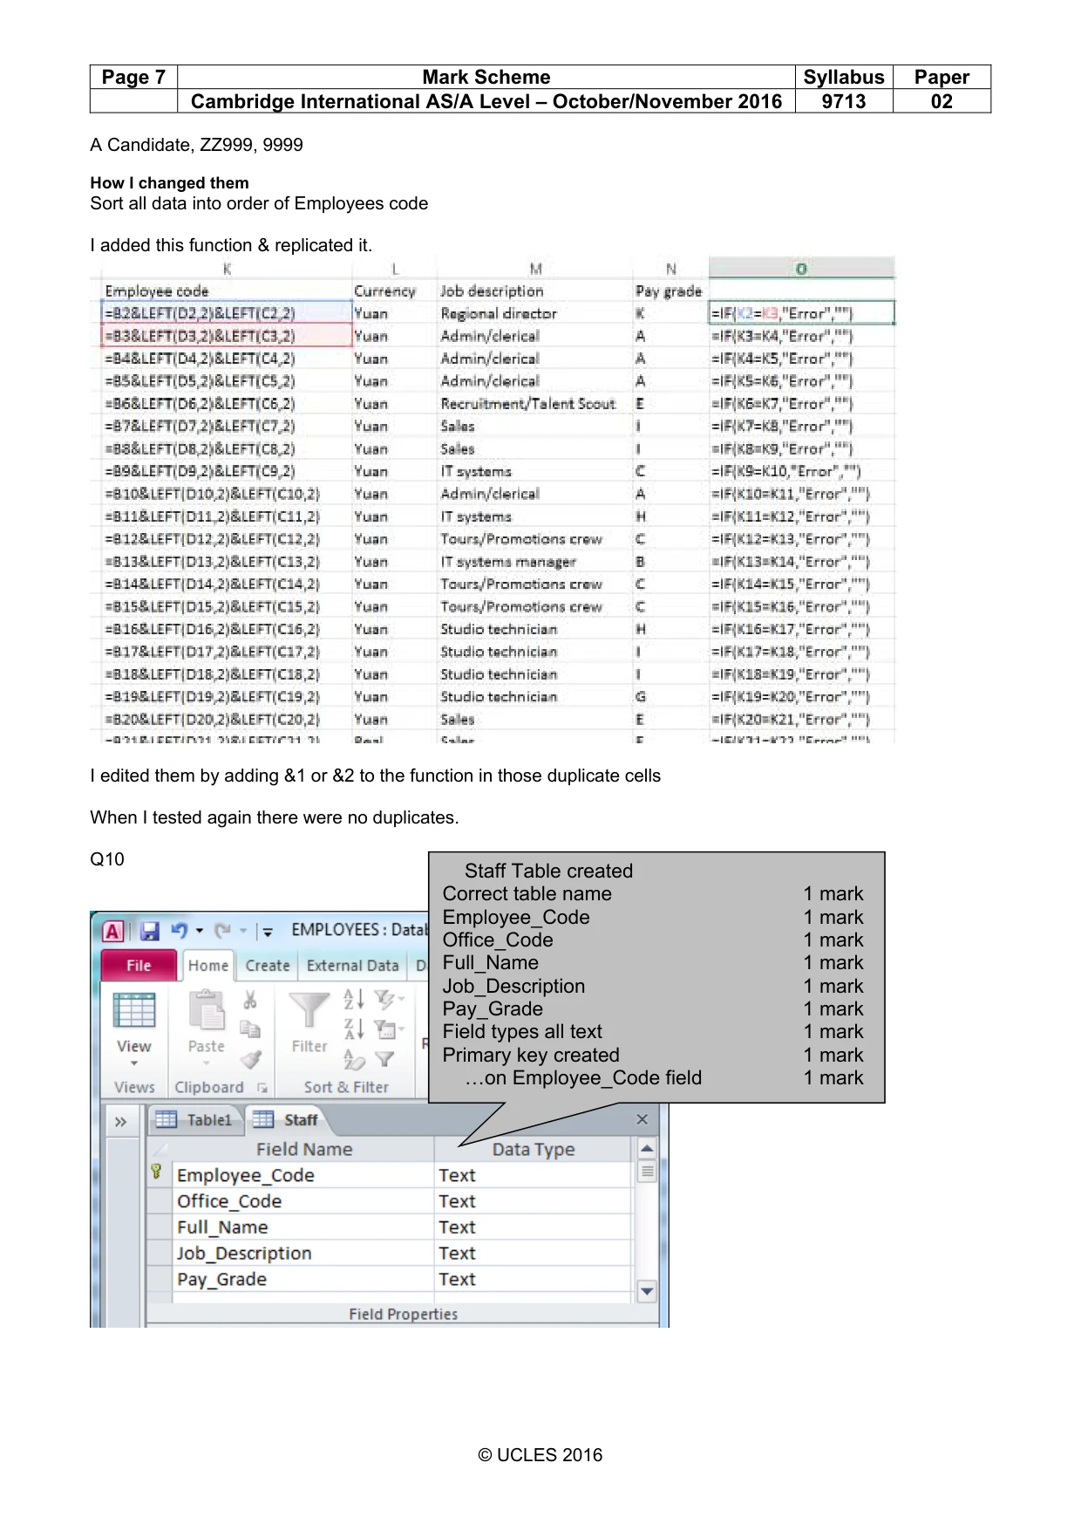Image resolution: width=1081 pixels, height=1531 pixels.
Task: Select the Full_Name field name cell
Action: (303, 1227)
